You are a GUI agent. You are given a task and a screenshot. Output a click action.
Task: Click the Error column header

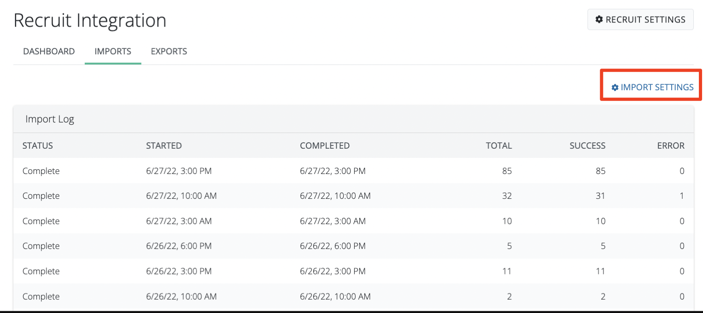tap(671, 146)
